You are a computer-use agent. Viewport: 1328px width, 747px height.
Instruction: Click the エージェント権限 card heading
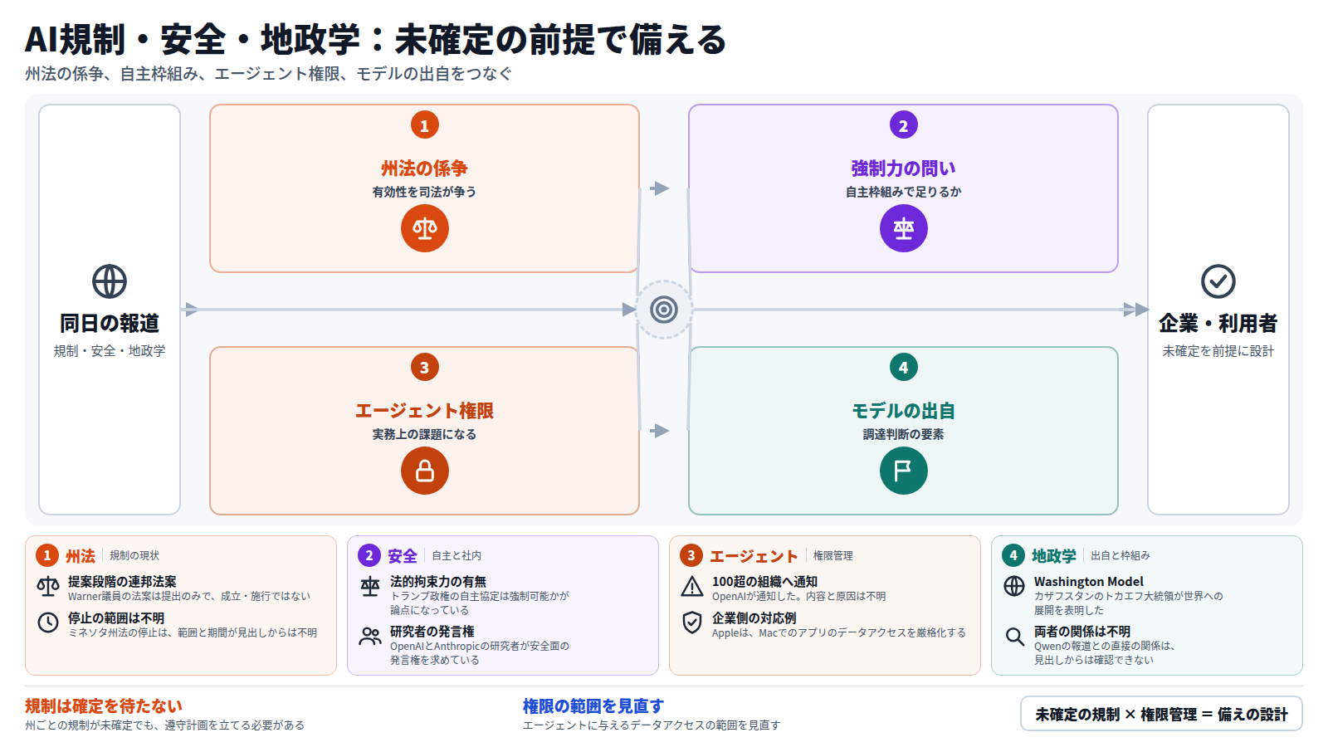click(x=424, y=411)
